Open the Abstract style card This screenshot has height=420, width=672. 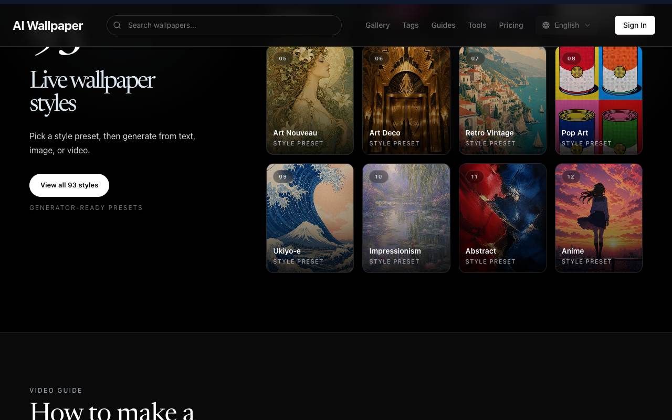(x=502, y=218)
